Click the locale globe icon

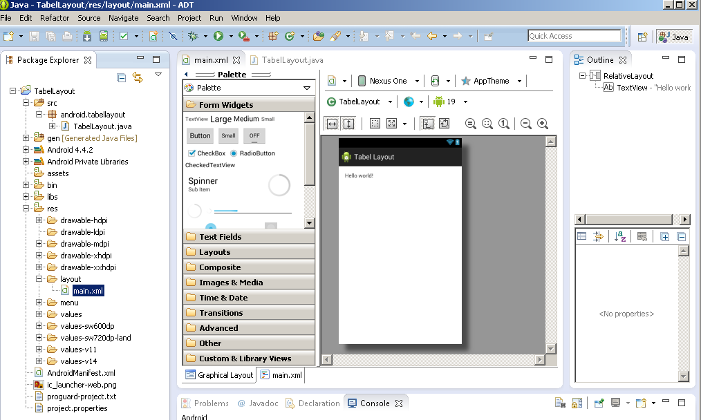(x=409, y=102)
